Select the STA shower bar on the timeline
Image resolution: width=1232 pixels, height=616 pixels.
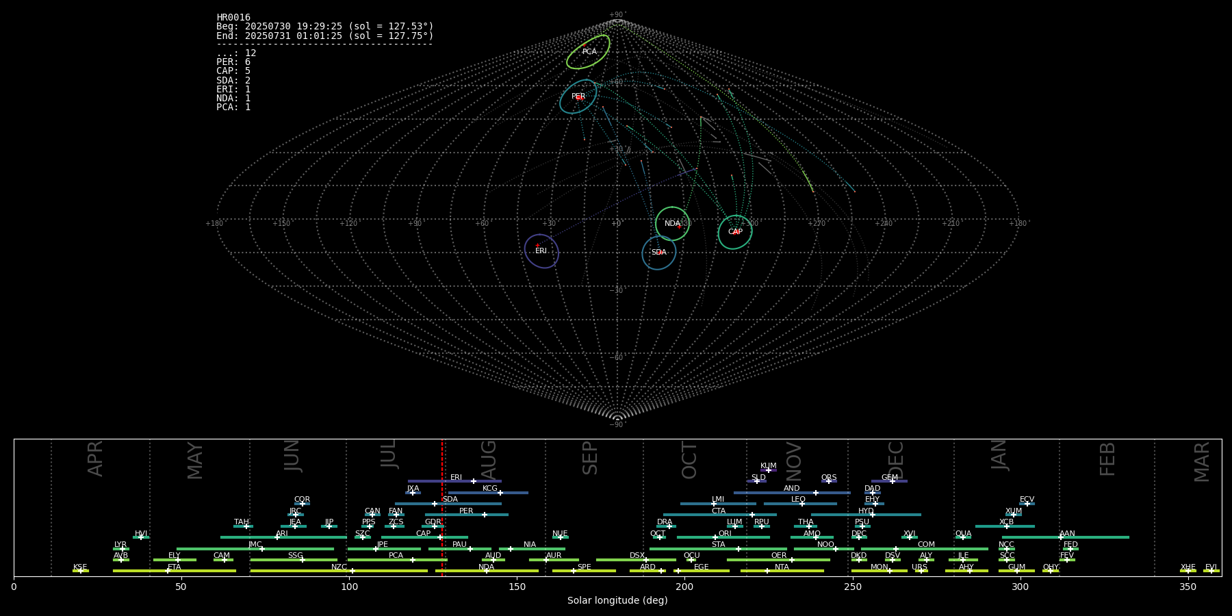pos(718,549)
